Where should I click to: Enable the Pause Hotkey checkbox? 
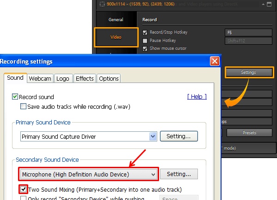145,41
